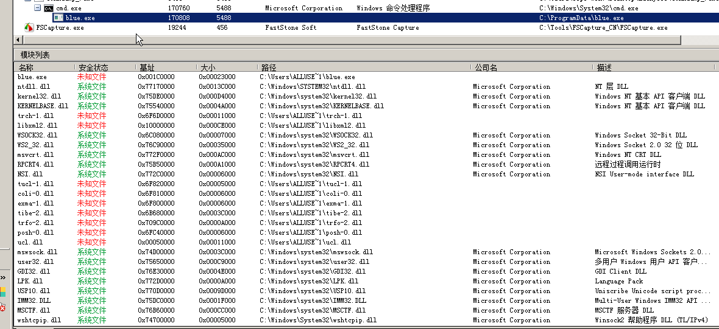Select the MSCTF.dll module row

[x=366, y=310]
